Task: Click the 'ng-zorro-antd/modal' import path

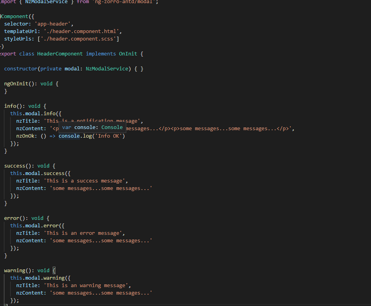Action: coord(124,2)
